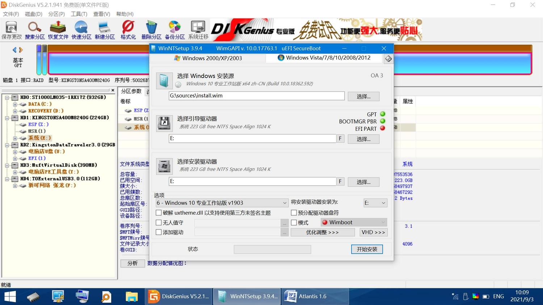
Task: Click the 分析 button in DiskGenius
Action: pos(132,263)
